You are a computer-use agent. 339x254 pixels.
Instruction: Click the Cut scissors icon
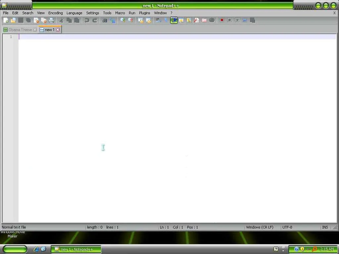pos(62,20)
